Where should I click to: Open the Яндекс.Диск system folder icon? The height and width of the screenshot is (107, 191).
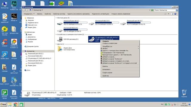(60, 49)
